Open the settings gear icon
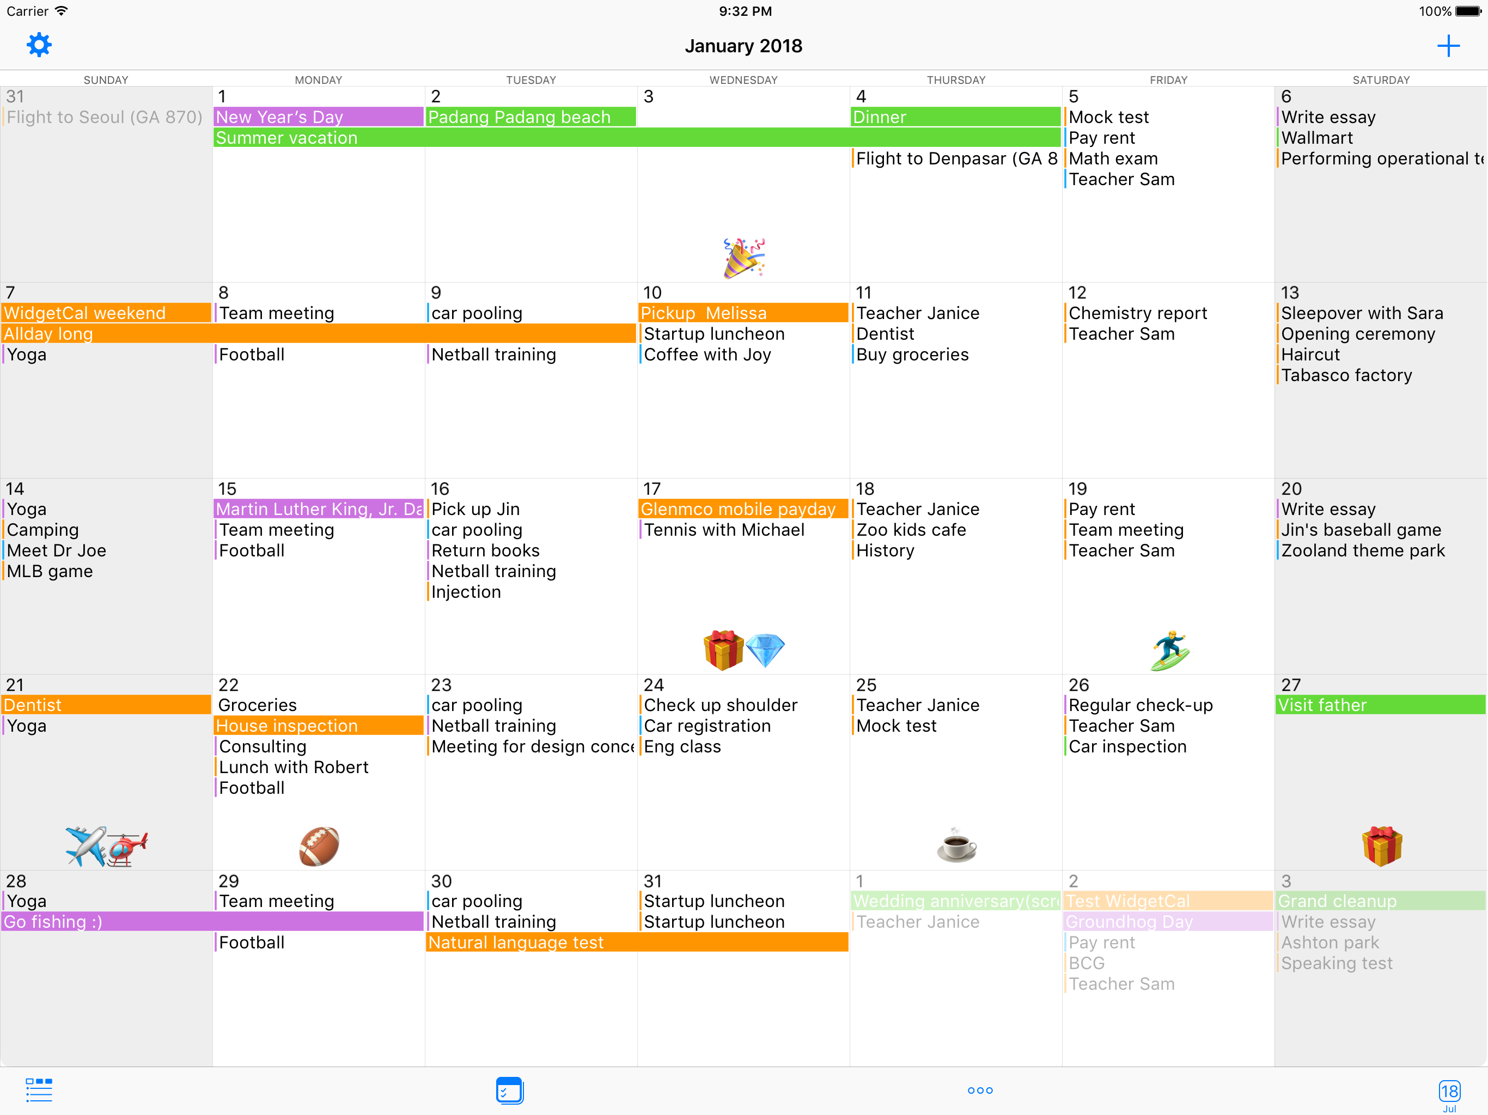The height and width of the screenshot is (1115, 1488). point(38,45)
